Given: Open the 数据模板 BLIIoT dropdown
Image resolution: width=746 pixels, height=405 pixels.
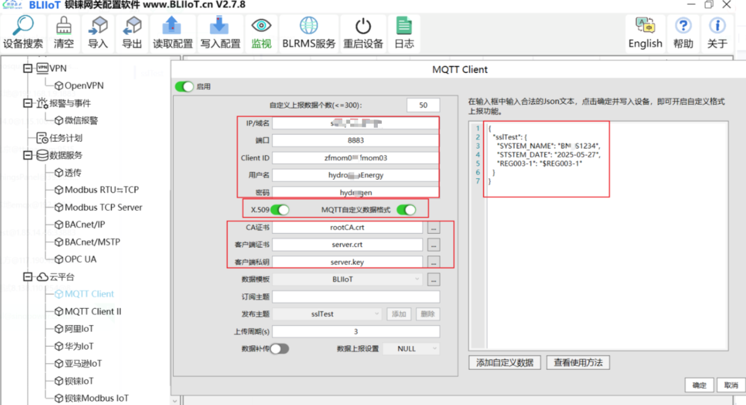Looking at the screenshot, I should [349, 279].
